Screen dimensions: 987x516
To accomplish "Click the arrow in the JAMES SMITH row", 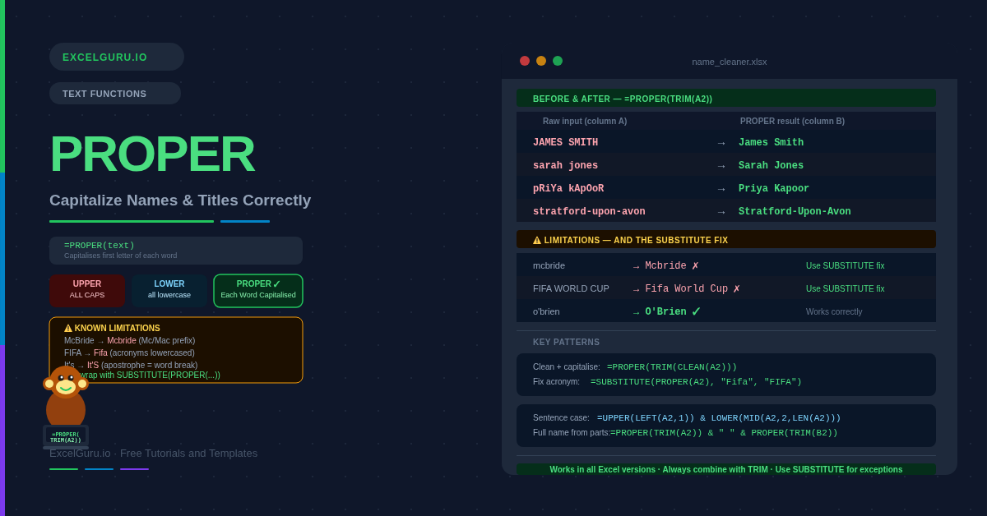I will [x=721, y=143].
